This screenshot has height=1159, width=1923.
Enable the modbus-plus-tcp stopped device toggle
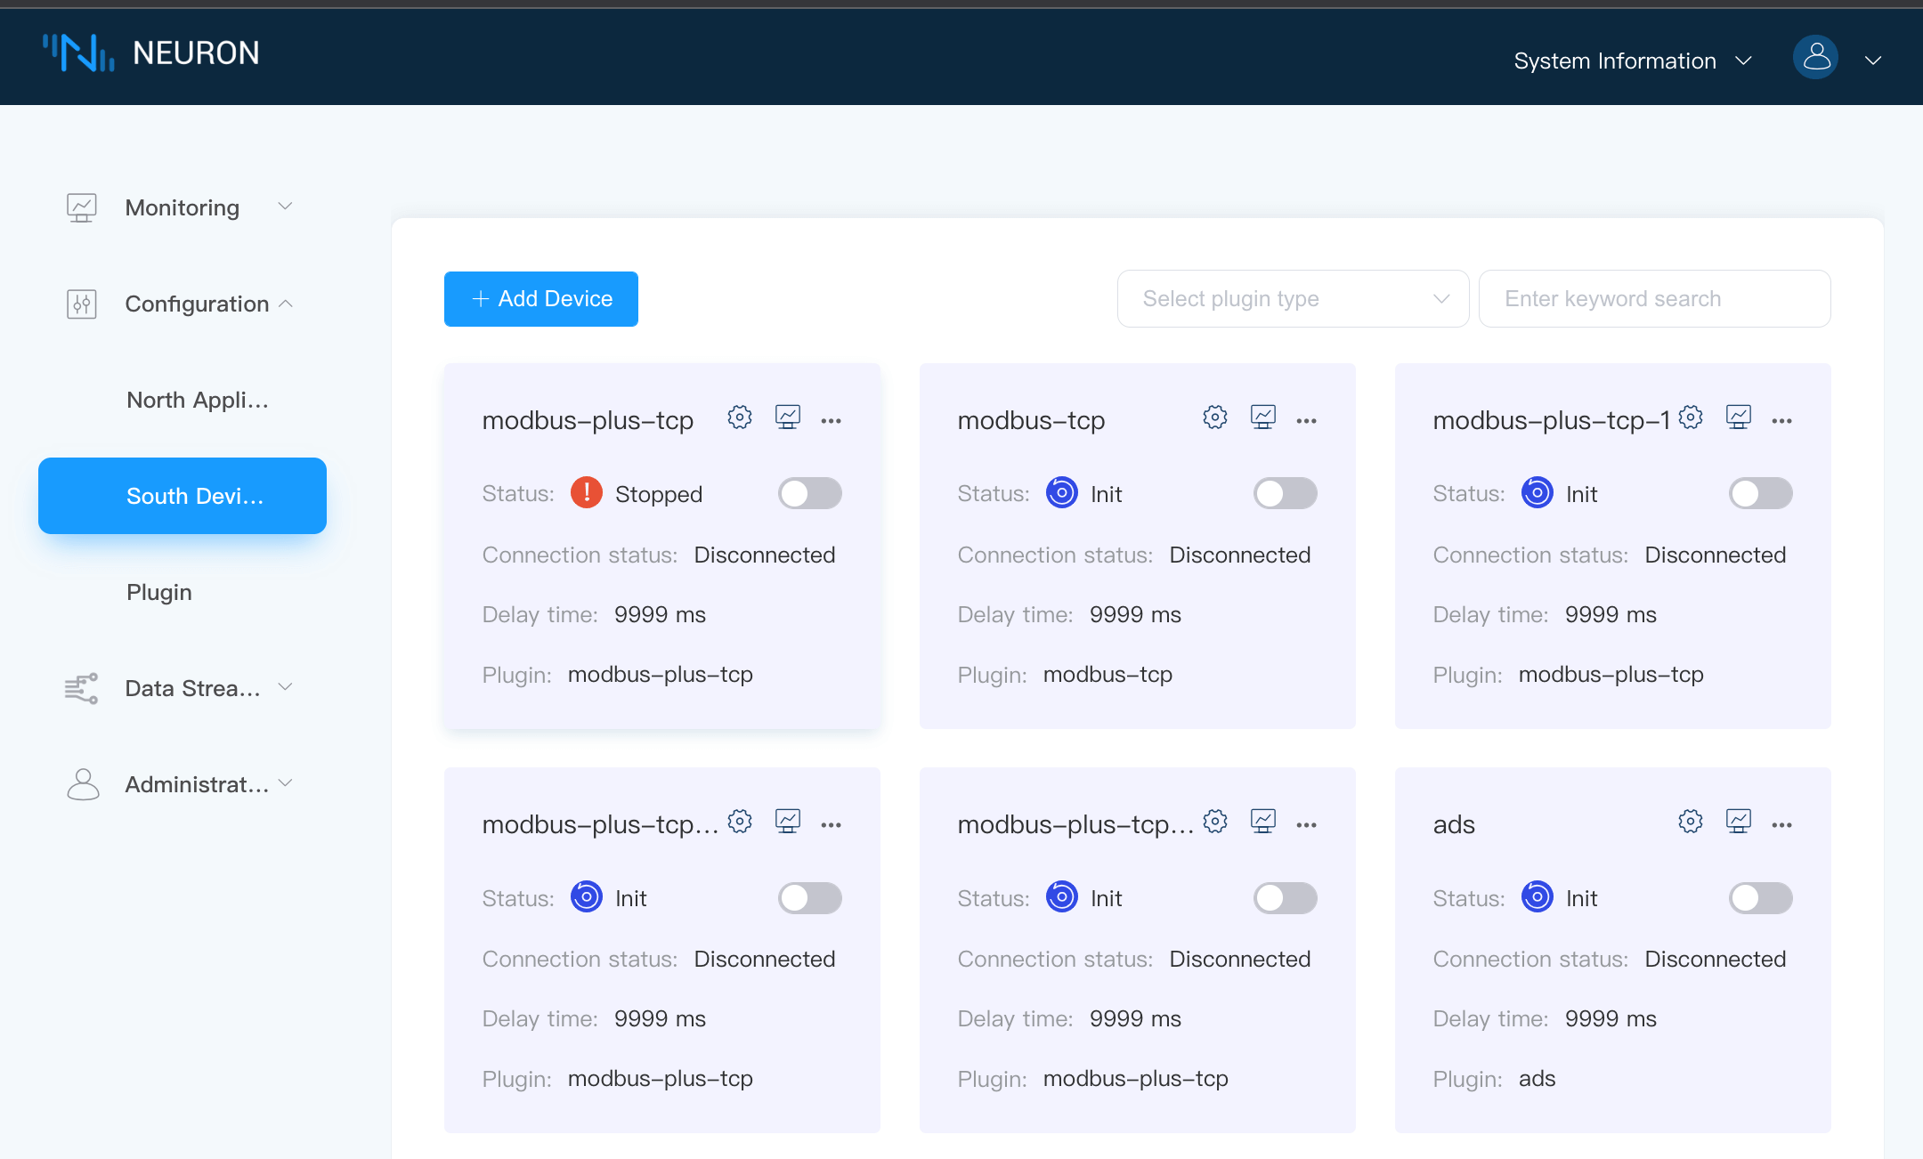(809, 493)
